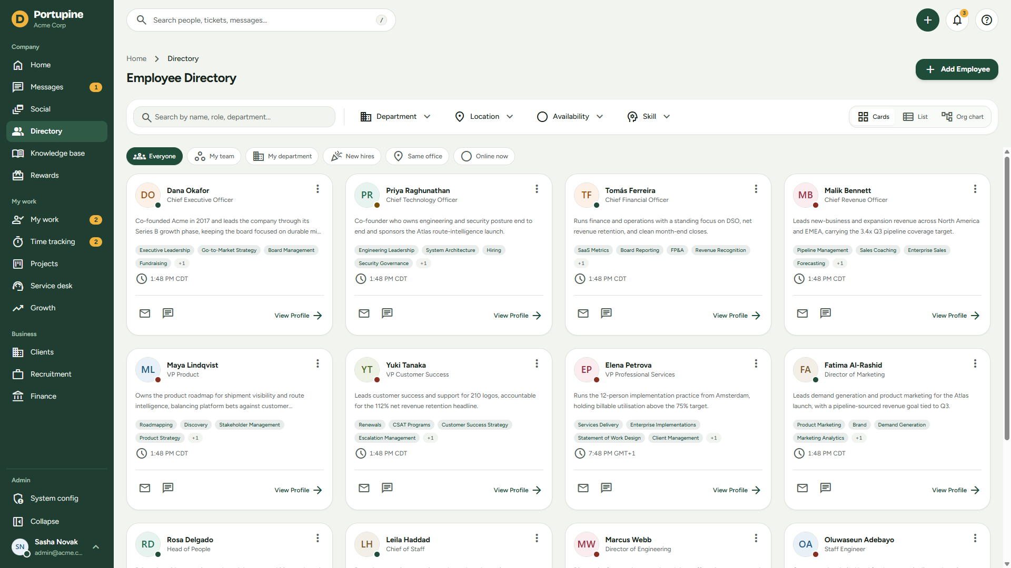Open more options on Priya Raghunathan's card
Viewport: 1011px width, 568px height.
(537, 189)
